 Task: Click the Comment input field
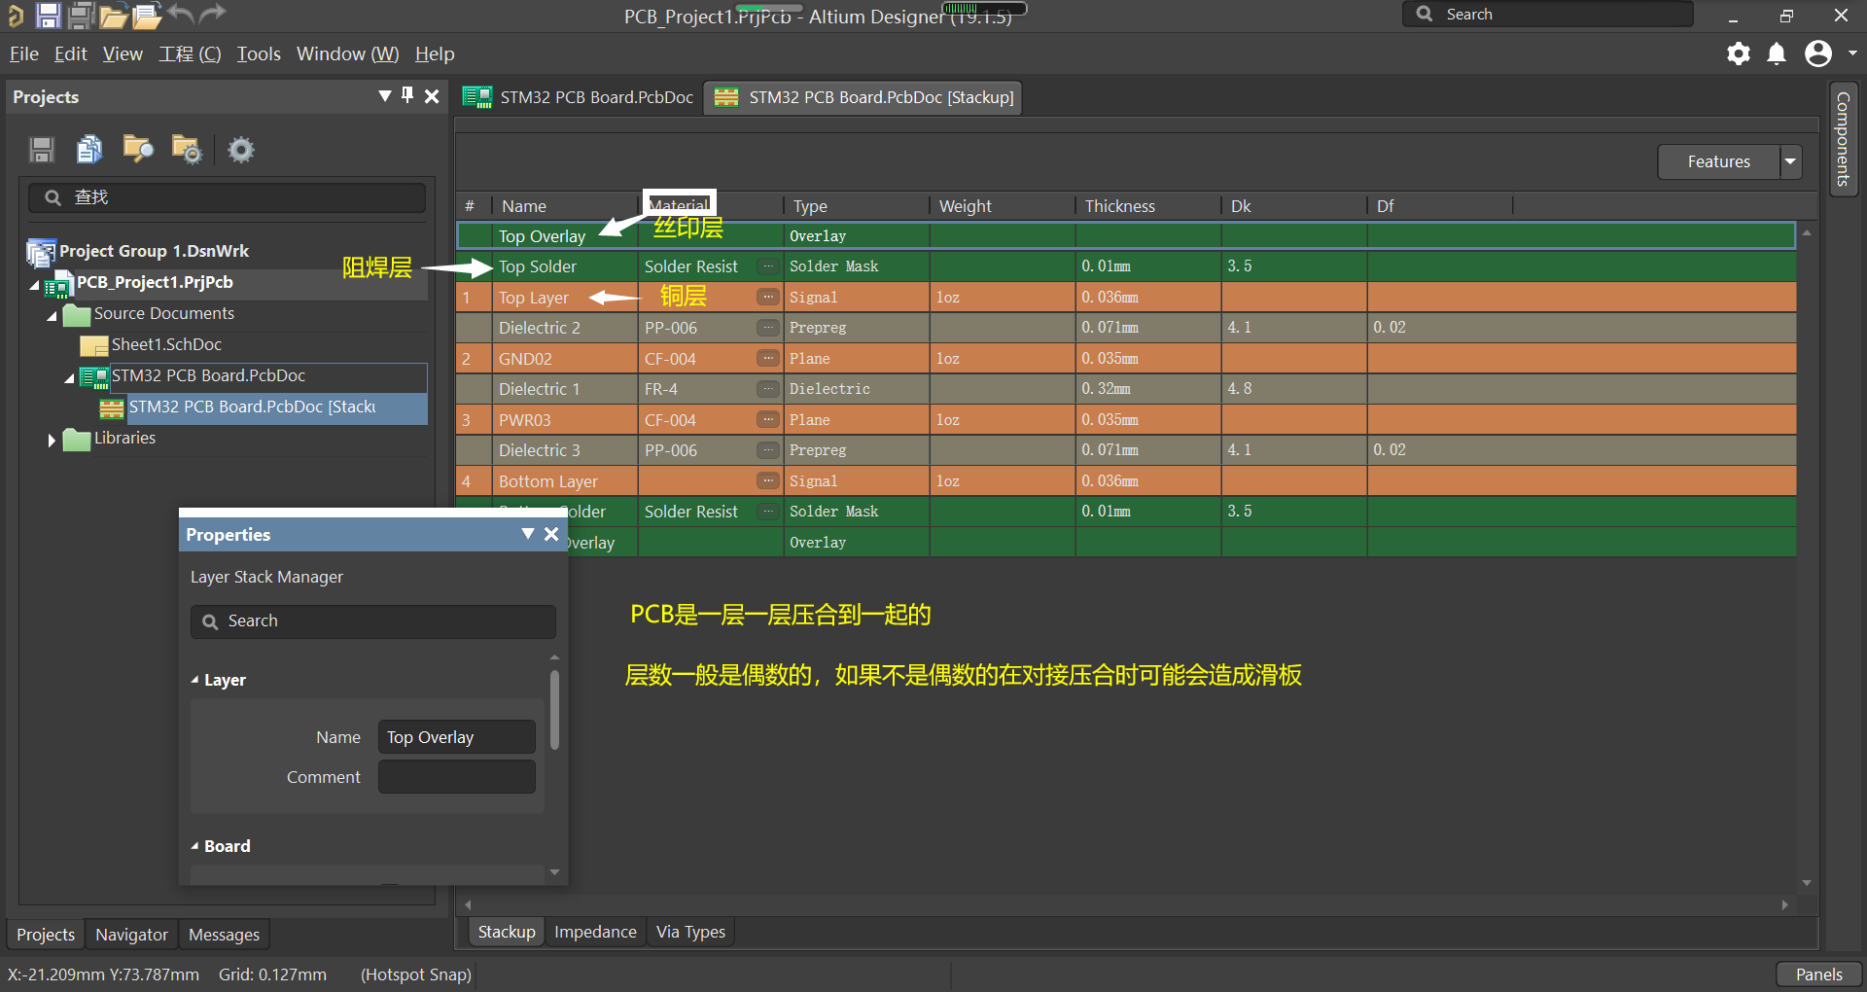pyautogui.click(x=456, y=777)
